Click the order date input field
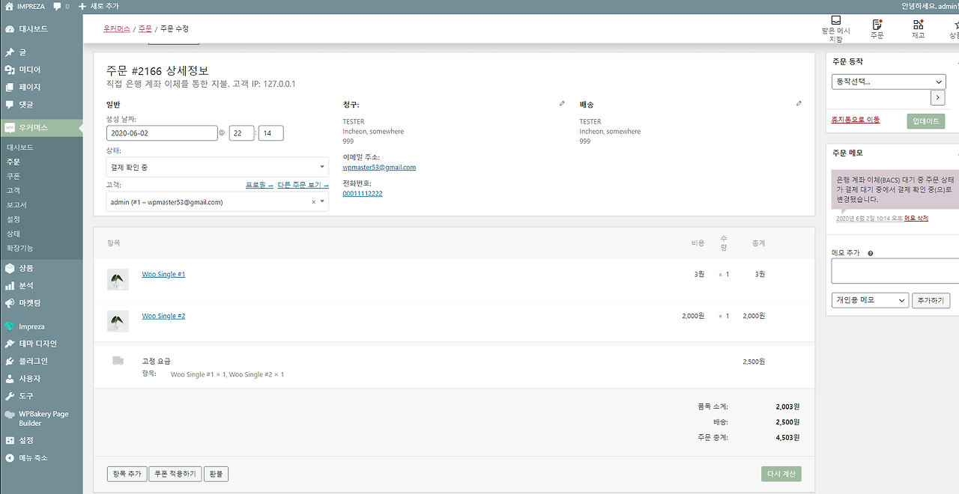Screen dimensions: 959x494 pos(162,133)
